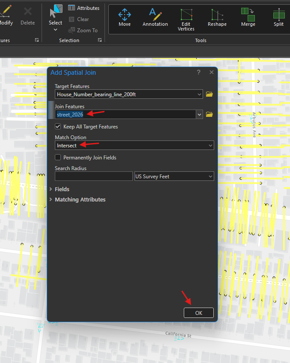
Task: Click the Arbutus Ave street label
Action: point(254,125)
